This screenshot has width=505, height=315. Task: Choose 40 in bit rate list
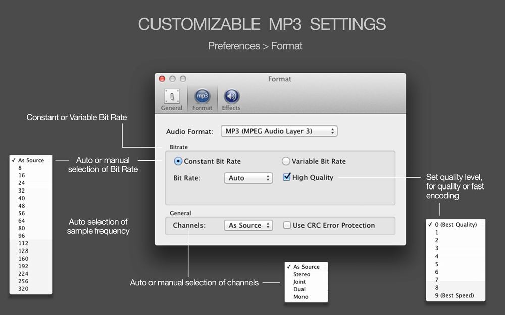pos(31,198)
